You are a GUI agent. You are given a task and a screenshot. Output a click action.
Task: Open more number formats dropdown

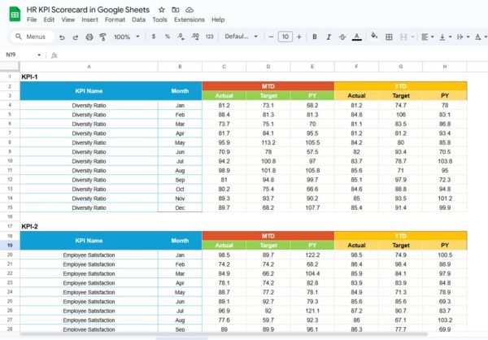click(x=209, y=37)
